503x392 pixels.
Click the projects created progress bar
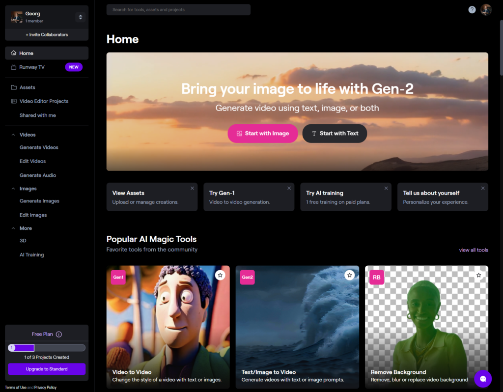click(x=47, y=348)
